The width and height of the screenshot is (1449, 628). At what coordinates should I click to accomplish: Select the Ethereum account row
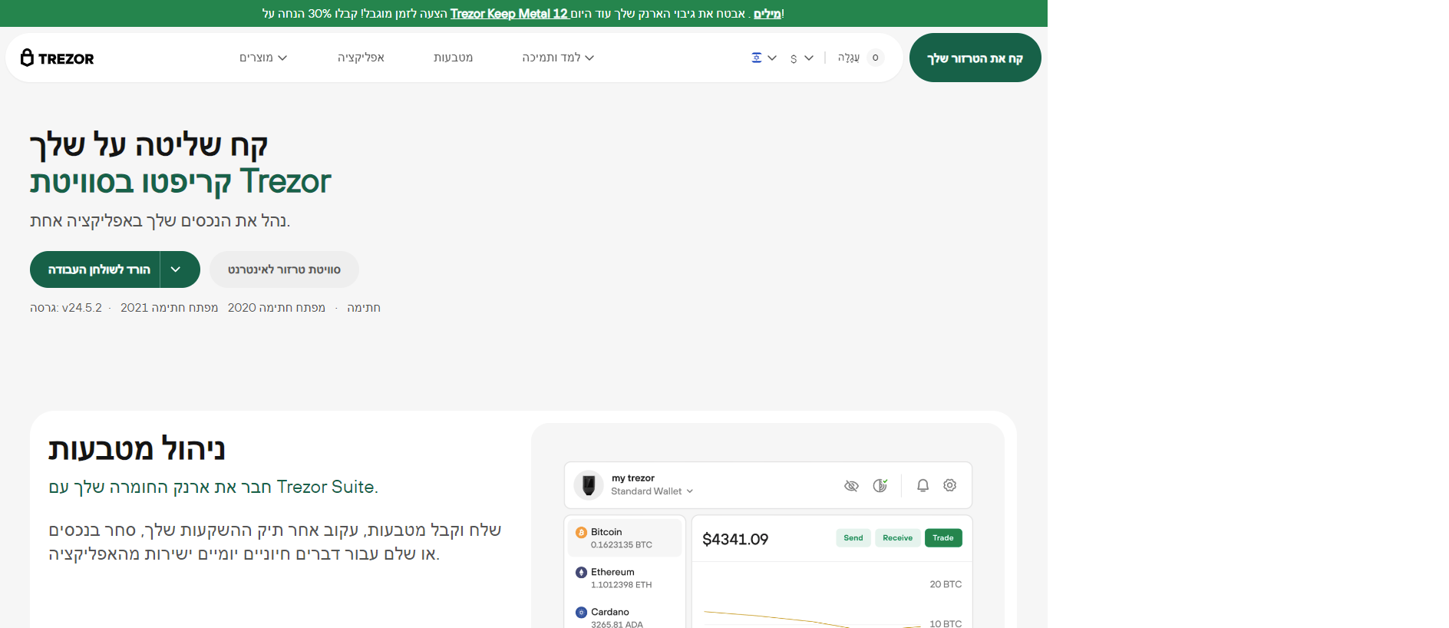tap(625, 578)
